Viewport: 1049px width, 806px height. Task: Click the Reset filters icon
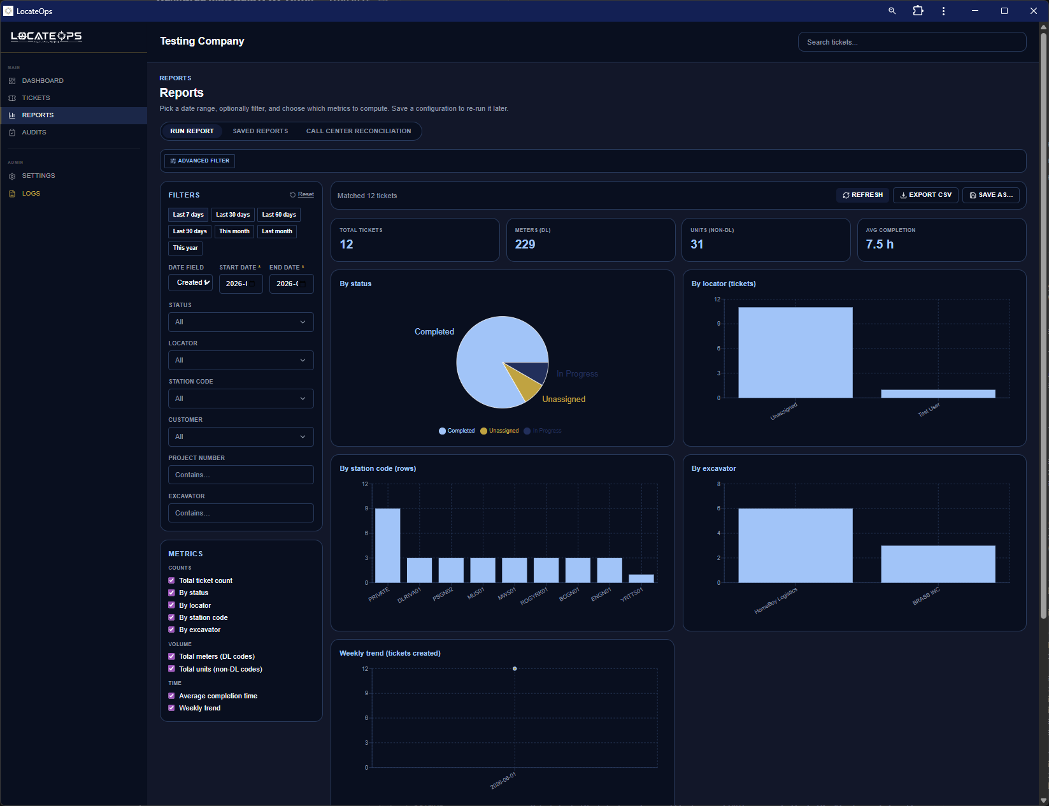click(293, 195)
